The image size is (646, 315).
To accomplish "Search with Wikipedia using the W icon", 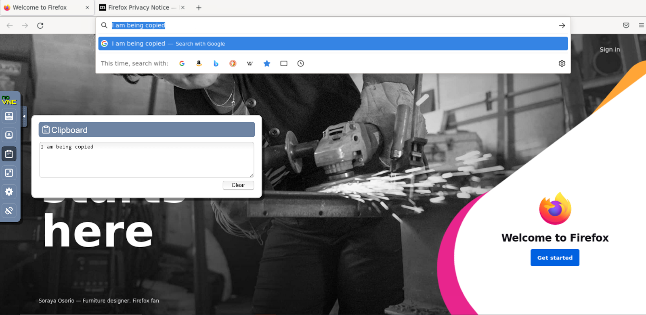I will coord(250,63).
